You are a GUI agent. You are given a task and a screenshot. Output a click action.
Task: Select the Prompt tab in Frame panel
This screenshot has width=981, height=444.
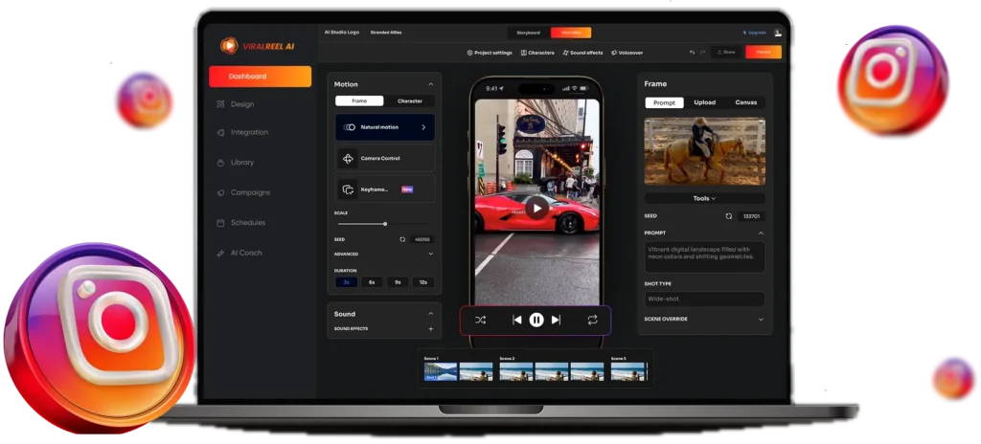point(665,102)
